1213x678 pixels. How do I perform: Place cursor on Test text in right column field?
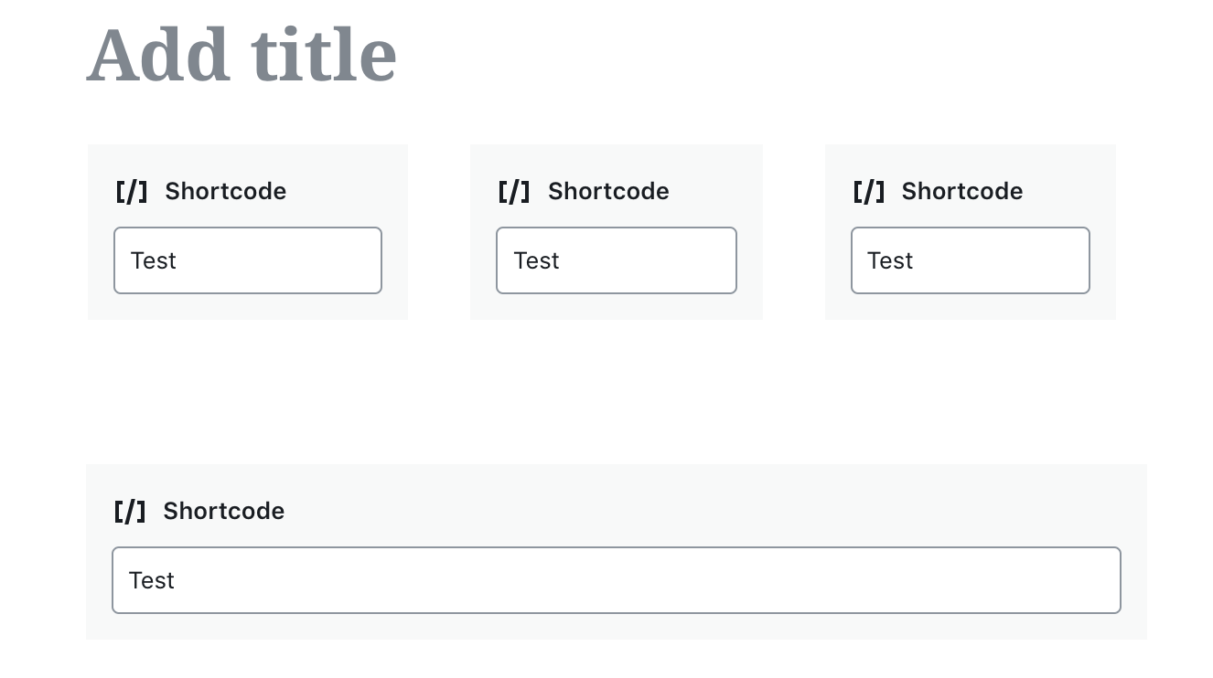890,260
